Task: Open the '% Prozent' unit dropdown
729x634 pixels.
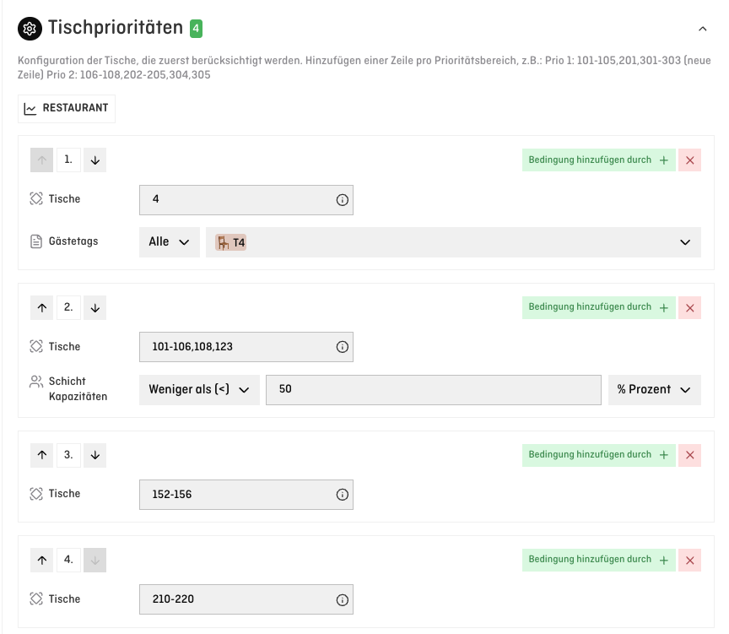Action: 654,390
